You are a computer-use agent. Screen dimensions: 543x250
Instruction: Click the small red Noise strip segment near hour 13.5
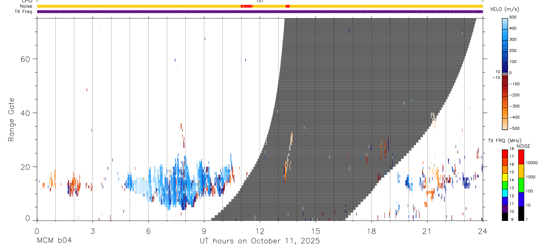288,6
